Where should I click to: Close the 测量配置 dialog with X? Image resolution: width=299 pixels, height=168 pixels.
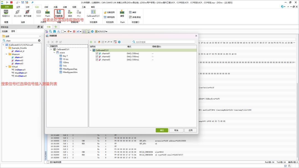point(196,36)
